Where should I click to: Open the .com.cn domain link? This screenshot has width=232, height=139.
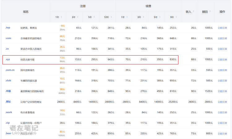coord(10,70)
